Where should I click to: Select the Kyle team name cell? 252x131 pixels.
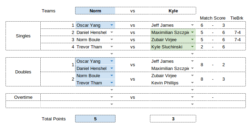[173, 11]
